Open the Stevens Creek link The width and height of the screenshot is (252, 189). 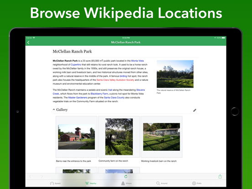click(141, 90)
